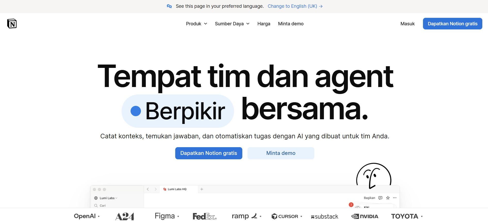488x221 pixels.
Task: Click the header Dapatkan Notion gratis button
Action: tap(453, 24)
